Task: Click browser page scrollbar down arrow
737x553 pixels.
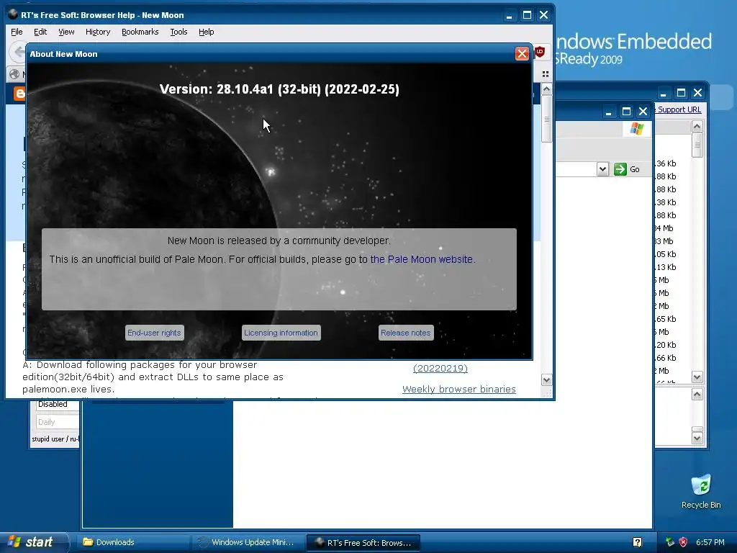Action: click(546, 380)
